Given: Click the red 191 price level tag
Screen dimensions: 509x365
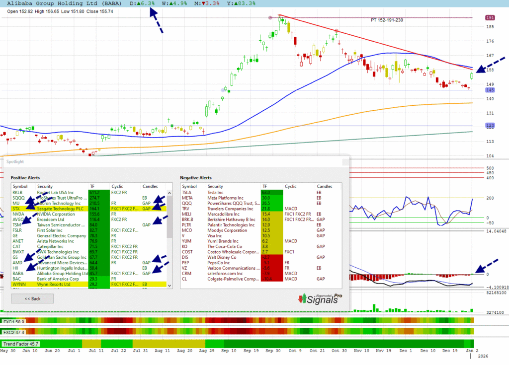Looking at the screenshot, I should 489,17.
